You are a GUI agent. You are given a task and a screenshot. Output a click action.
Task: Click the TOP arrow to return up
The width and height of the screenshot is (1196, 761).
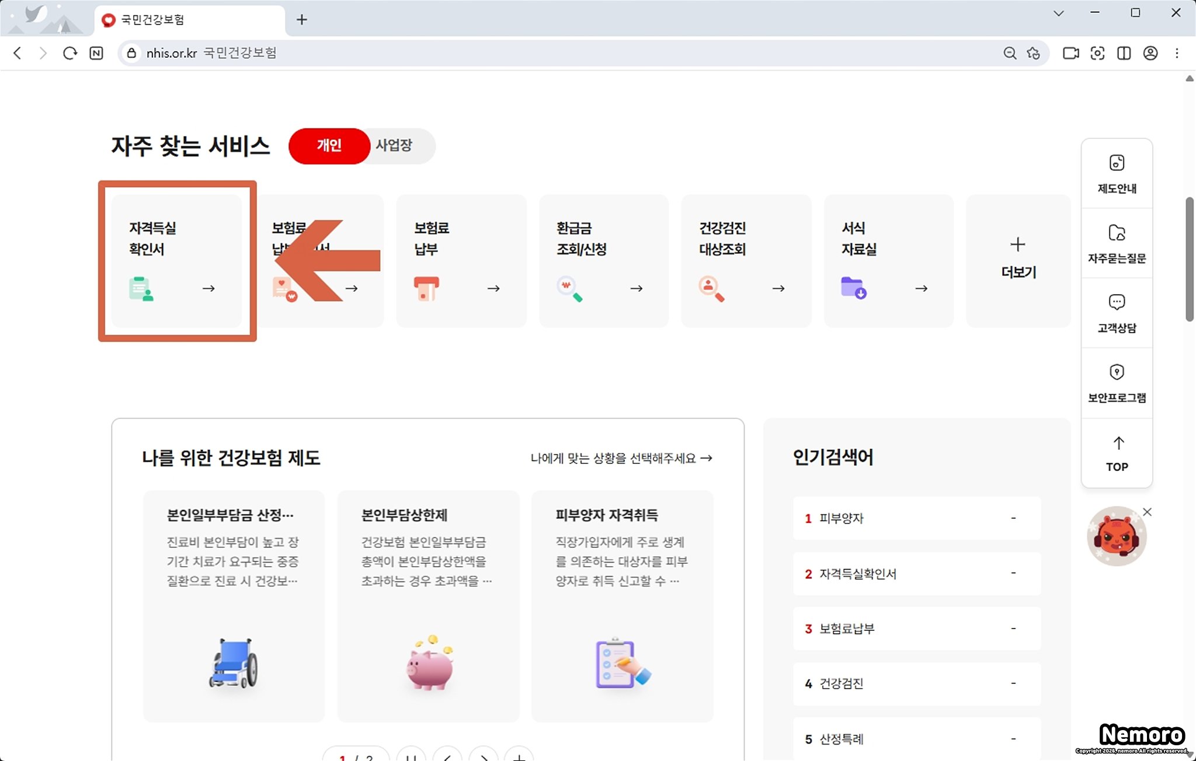point(1117,453)
